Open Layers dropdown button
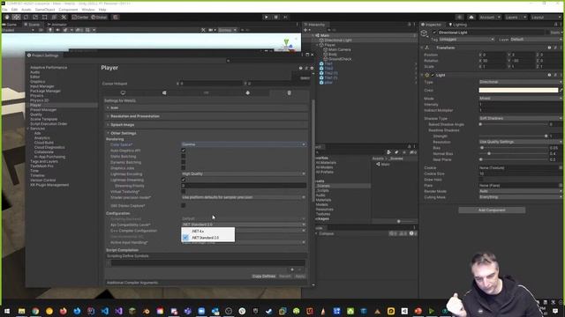This screenshot has height=317, width=565. [515, 17]
